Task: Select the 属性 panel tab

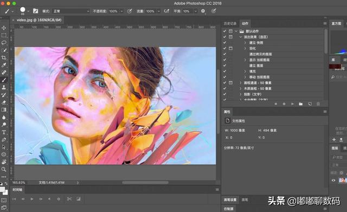Action: point(227,112)
